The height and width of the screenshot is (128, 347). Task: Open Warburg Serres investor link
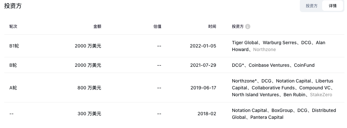[280, 43]
